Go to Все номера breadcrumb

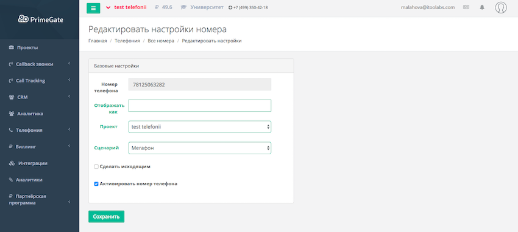click(x=161, y=41)
